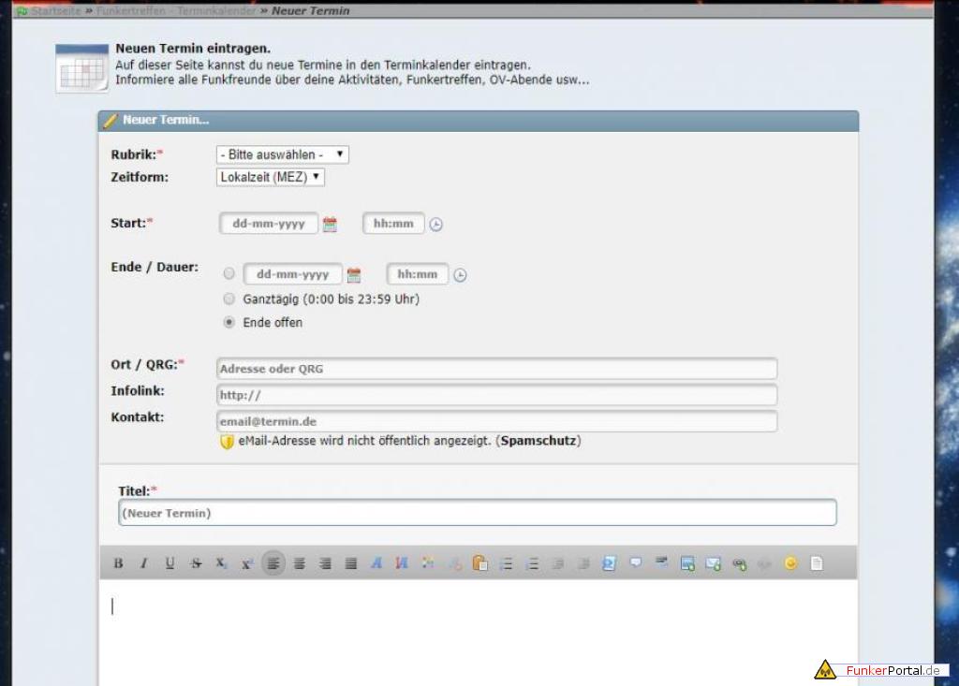The height and width of the screenshot is (686, 959).
Task: Apply underline formatting in the editor
Action: 170,563
